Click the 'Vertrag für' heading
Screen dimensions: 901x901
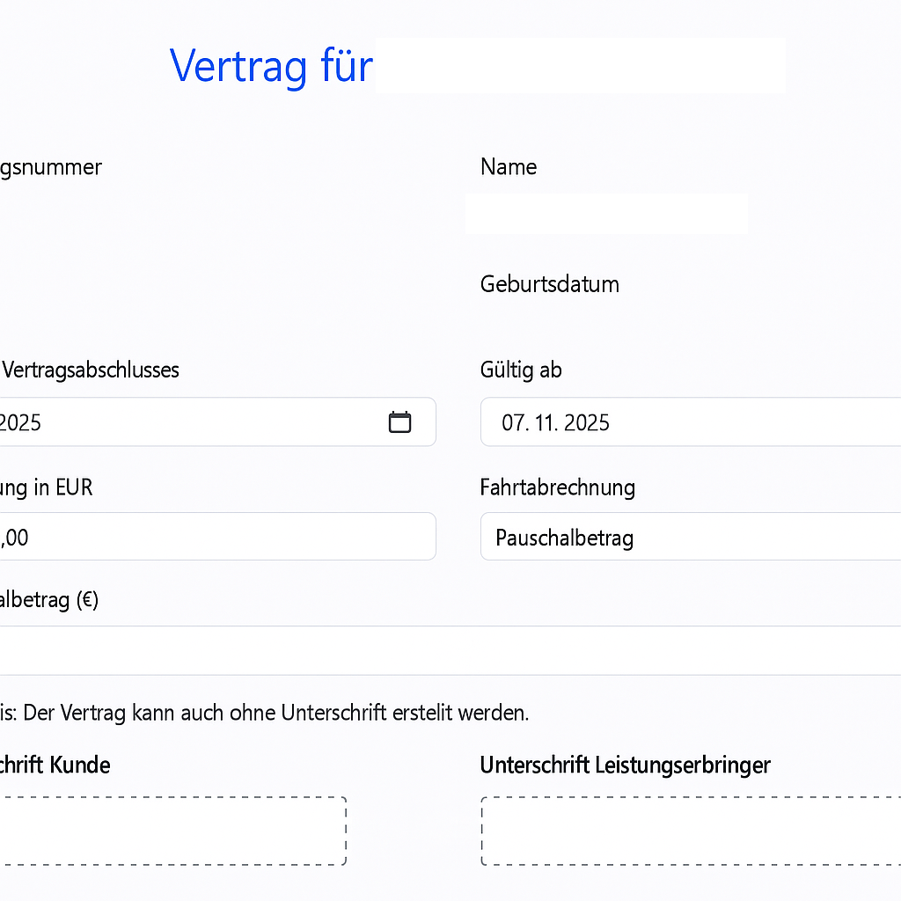[x=271, y=66]
